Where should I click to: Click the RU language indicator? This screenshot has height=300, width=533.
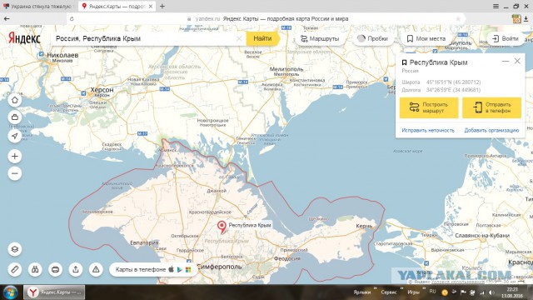pyautogui.click(x=432, y=292)
